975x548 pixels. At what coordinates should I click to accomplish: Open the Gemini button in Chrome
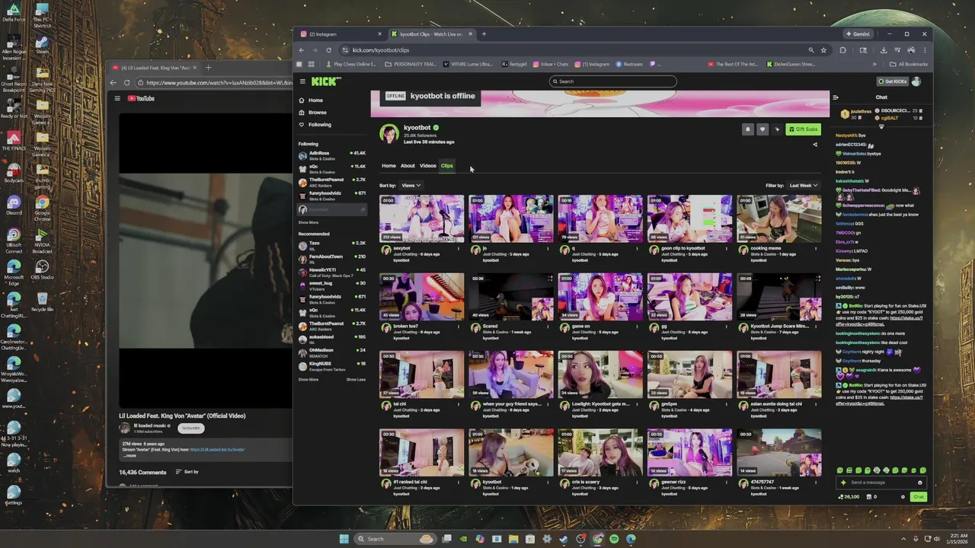click(x=858, y=34)
